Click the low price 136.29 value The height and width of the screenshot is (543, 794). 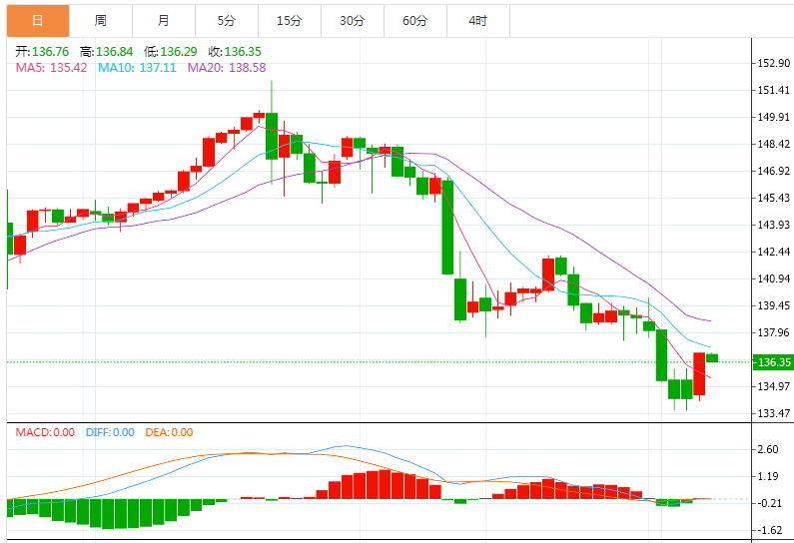(179, 52)
